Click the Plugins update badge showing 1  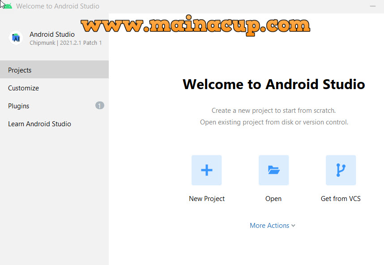click(100, 106)
